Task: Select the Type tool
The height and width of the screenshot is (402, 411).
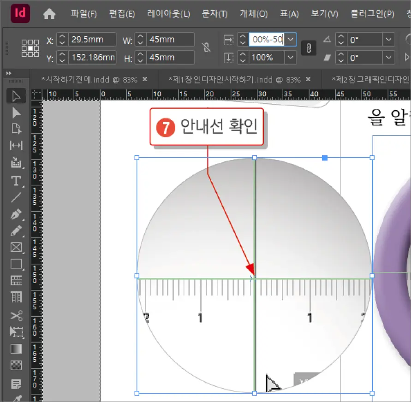Action: click(x=16, y=181)
